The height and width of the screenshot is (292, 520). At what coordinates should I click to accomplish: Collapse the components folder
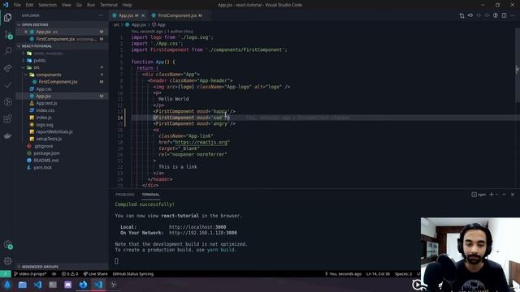click(x=49, y=75)
